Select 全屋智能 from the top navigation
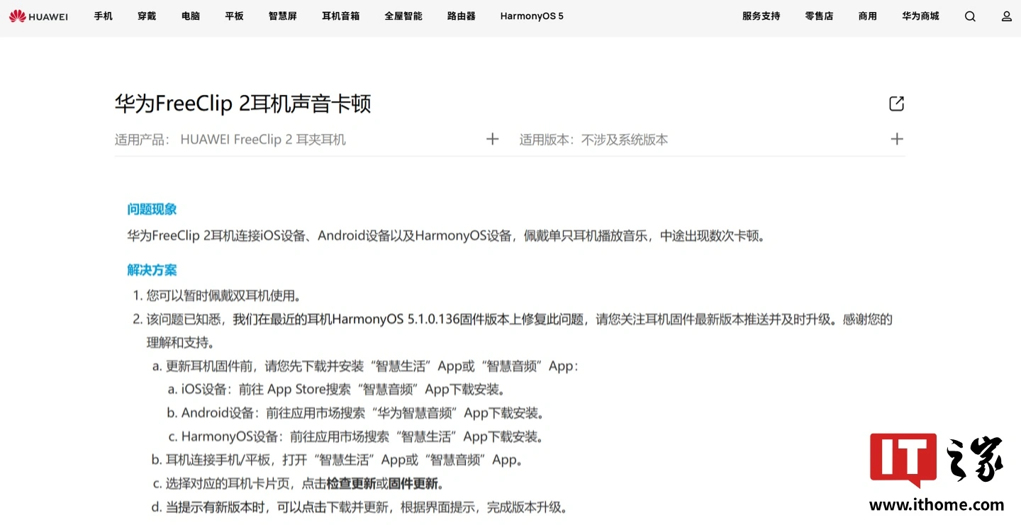 pos(403,16)
